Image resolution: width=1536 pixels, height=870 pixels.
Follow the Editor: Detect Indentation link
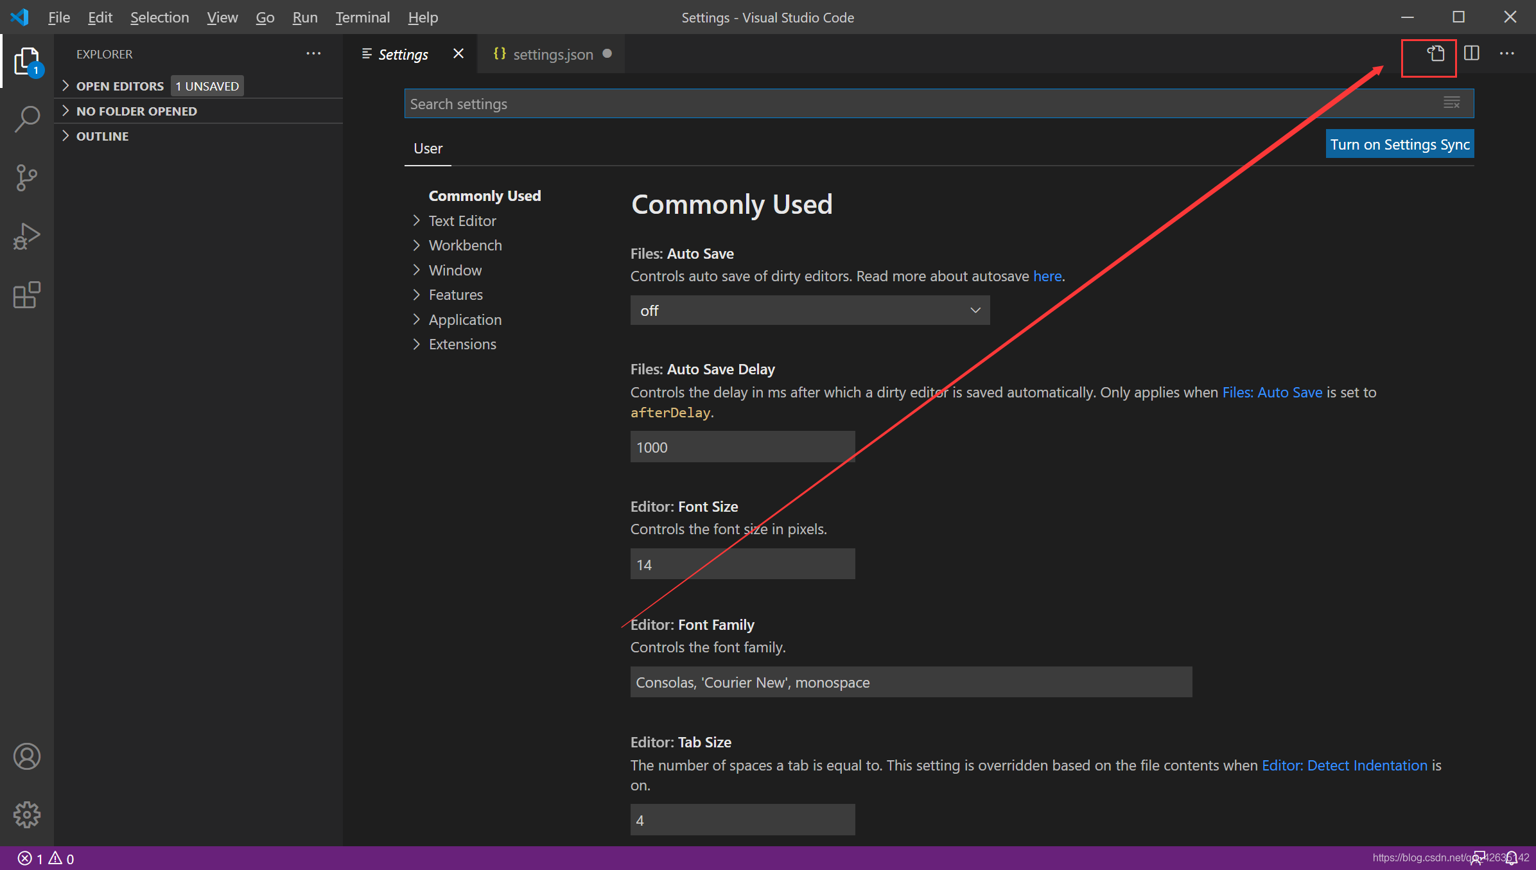point(1344,765)
